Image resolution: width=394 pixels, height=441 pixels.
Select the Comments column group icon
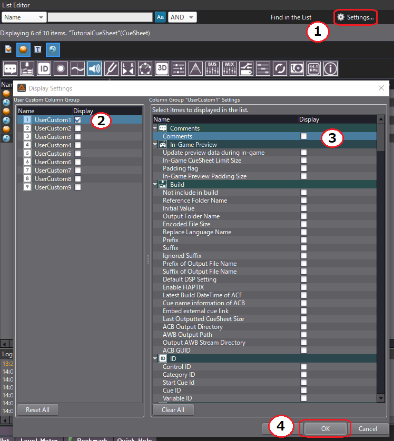[10, 68]
